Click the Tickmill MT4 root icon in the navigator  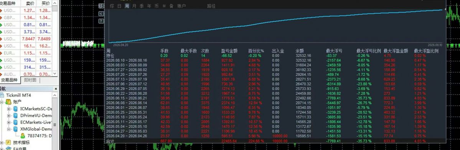click(2, 95)
